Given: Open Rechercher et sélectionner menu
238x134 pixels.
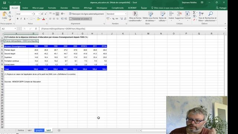Looking at the screenshot, I should coord(210,16).
